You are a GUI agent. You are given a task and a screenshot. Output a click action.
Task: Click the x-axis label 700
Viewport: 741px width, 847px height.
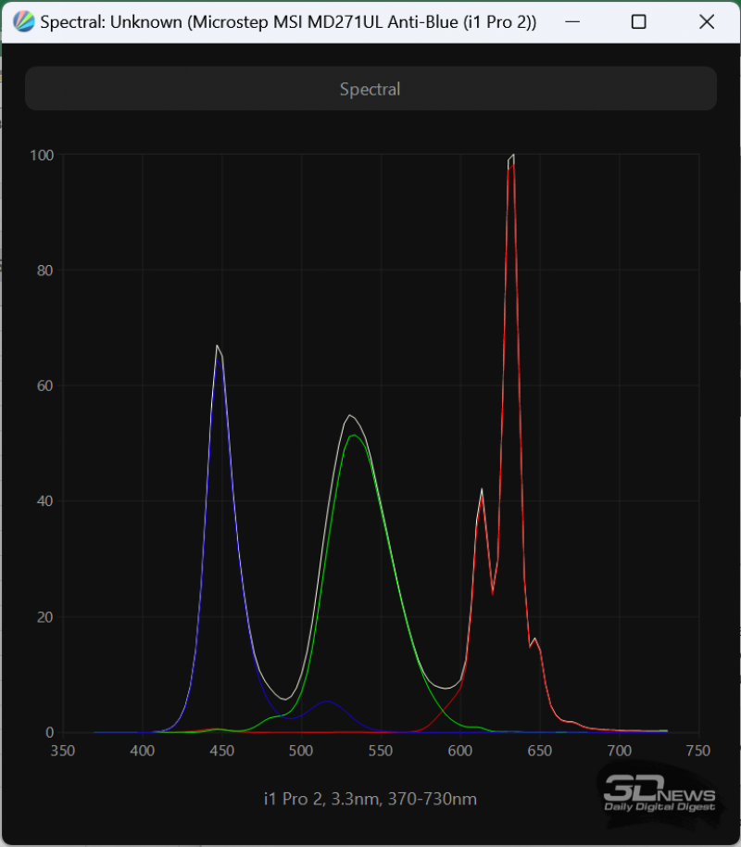[x=620, y=751]
